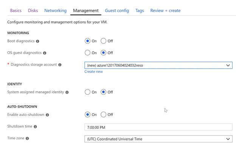Turn OS guest diagnostics Off
Image resolution: width=236 pixels, height=144 pixels.
(x=103, y=53)
